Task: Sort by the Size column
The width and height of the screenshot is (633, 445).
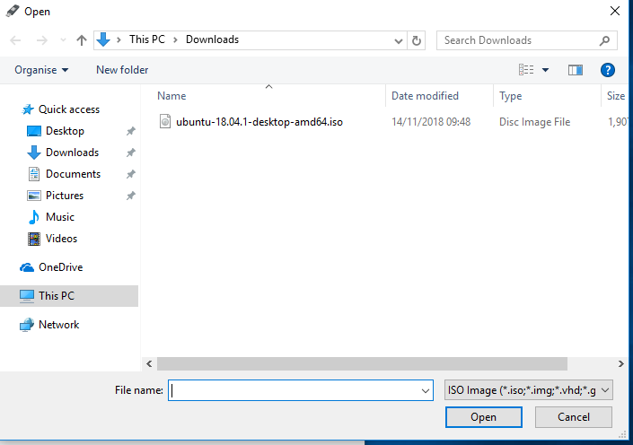Action: coord(616,96)
